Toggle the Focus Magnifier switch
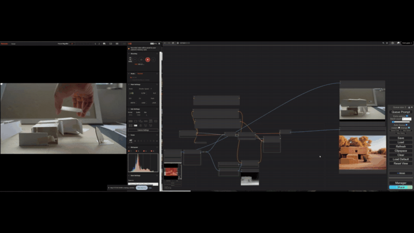This screenshot has height=233, width=414. (x=72, y=44)
